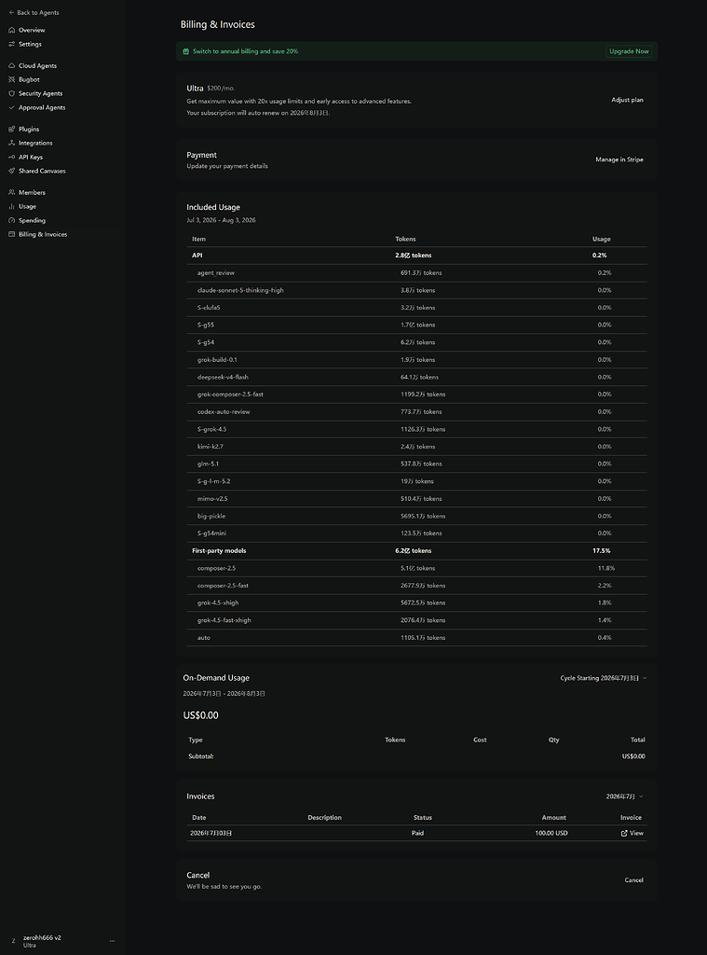Click the grok-build-0.1 row
The height and width of the screenshot is (955, 707).
coord(416,360)
